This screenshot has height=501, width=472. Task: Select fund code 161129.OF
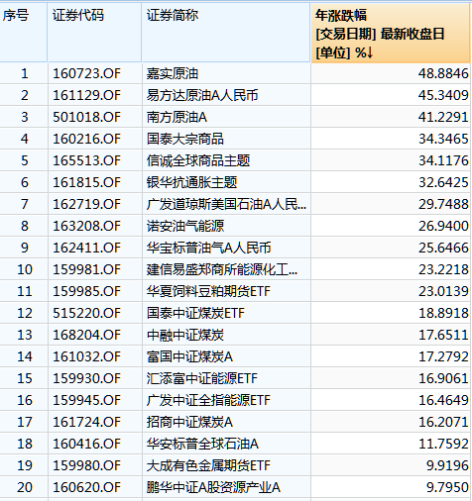(x=87, y=95)
